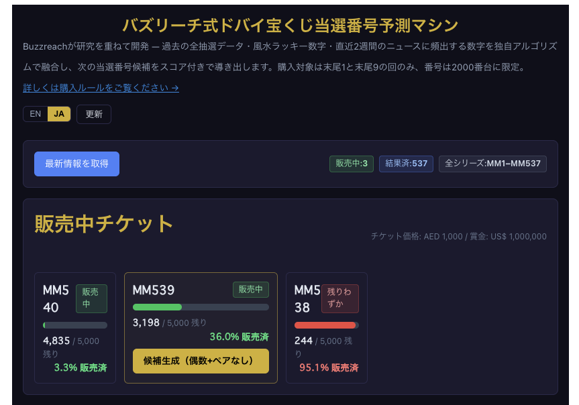
Task: Open the 詳しくは購入ルールをご覧ください link
Action: coord(101,88)
